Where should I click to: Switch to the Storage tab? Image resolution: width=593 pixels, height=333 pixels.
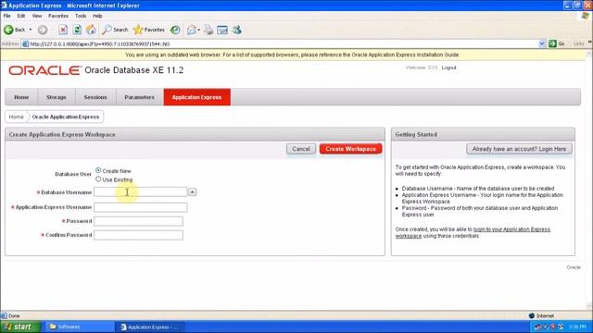(57, 97)
